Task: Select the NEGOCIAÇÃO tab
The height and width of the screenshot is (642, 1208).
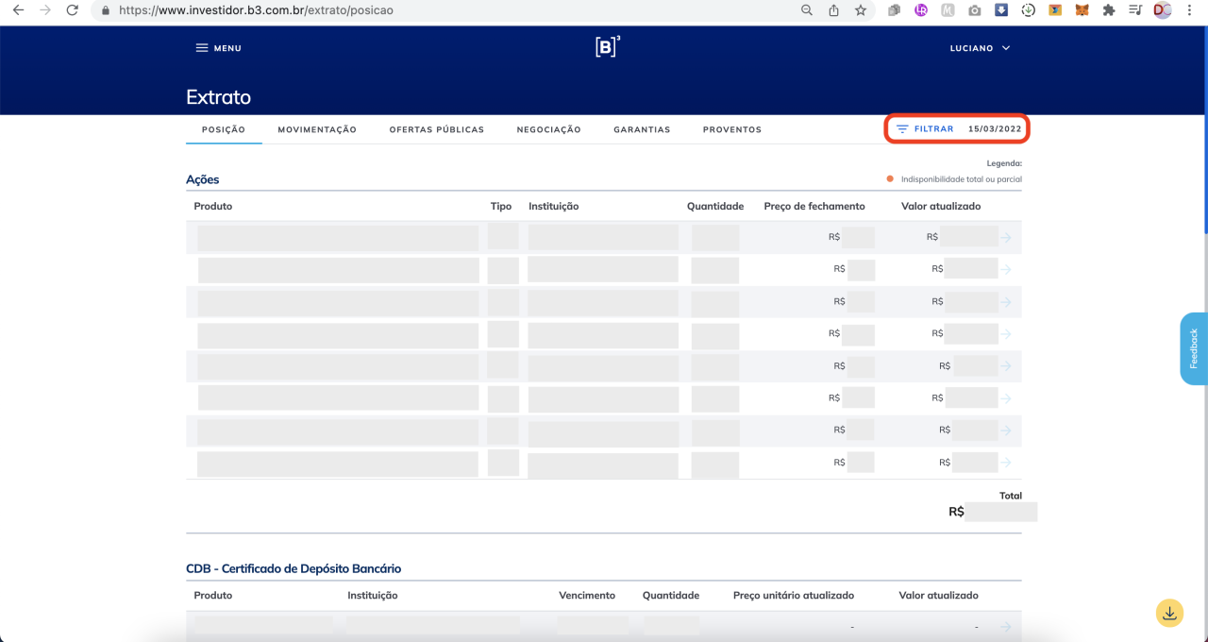Action: [x=548, y=128]
